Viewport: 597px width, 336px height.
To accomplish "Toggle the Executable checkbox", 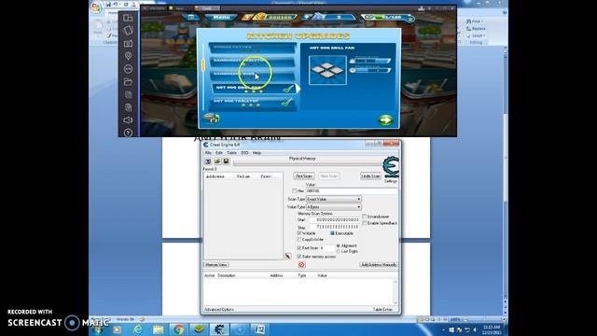I will click(332, 233).
